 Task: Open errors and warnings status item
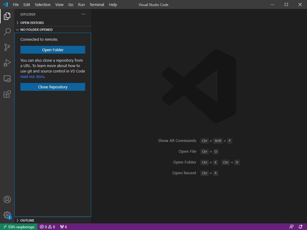(x=47, y=227)
